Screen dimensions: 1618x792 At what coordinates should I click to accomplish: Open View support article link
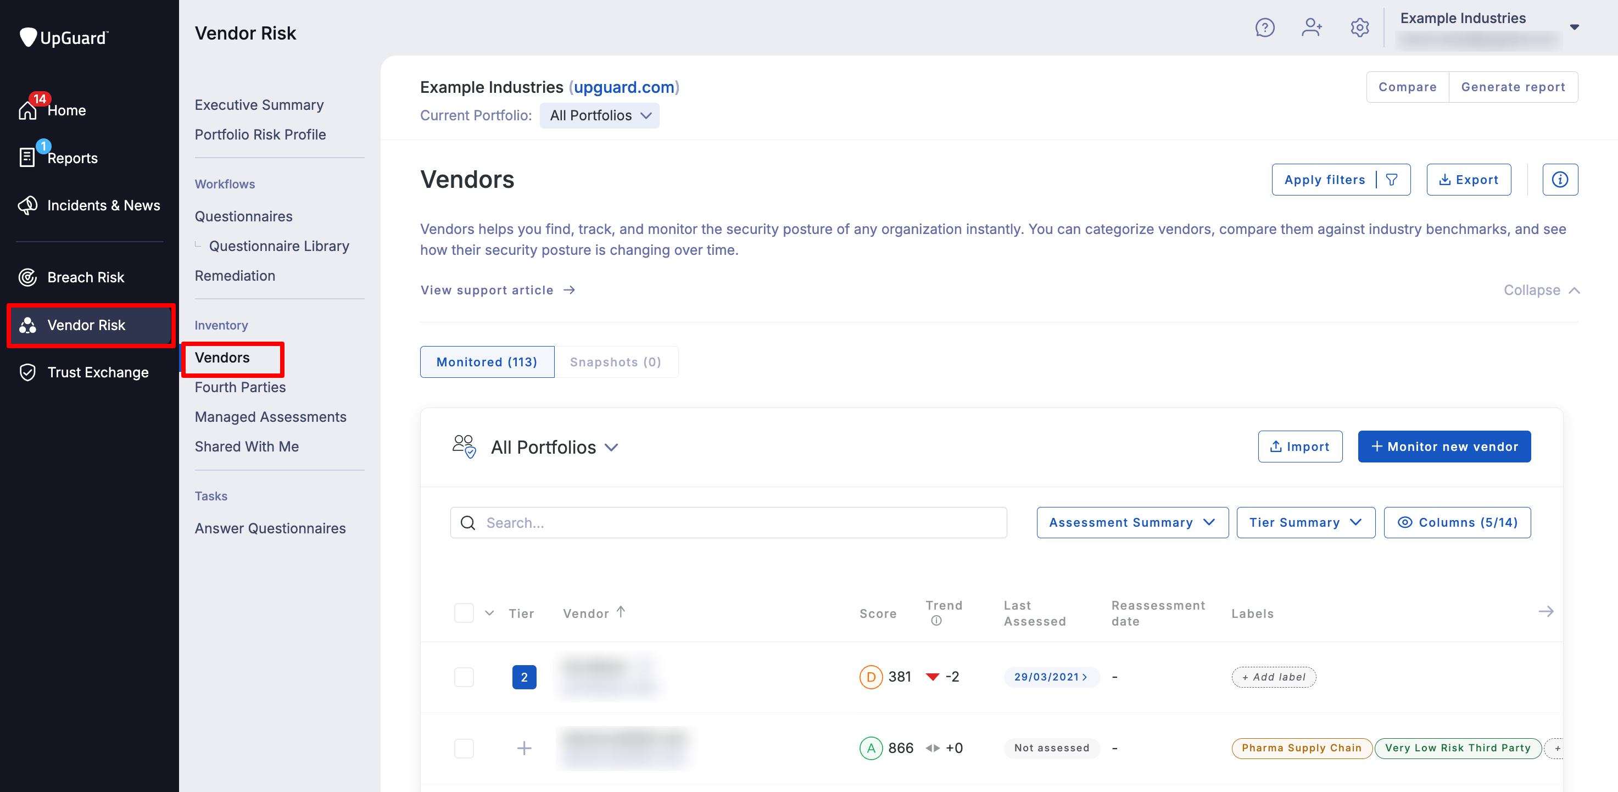[498, 290]
